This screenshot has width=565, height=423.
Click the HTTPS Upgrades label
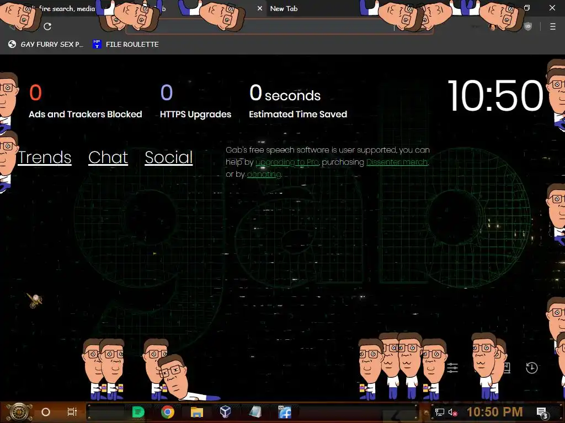tap(196, 114)
